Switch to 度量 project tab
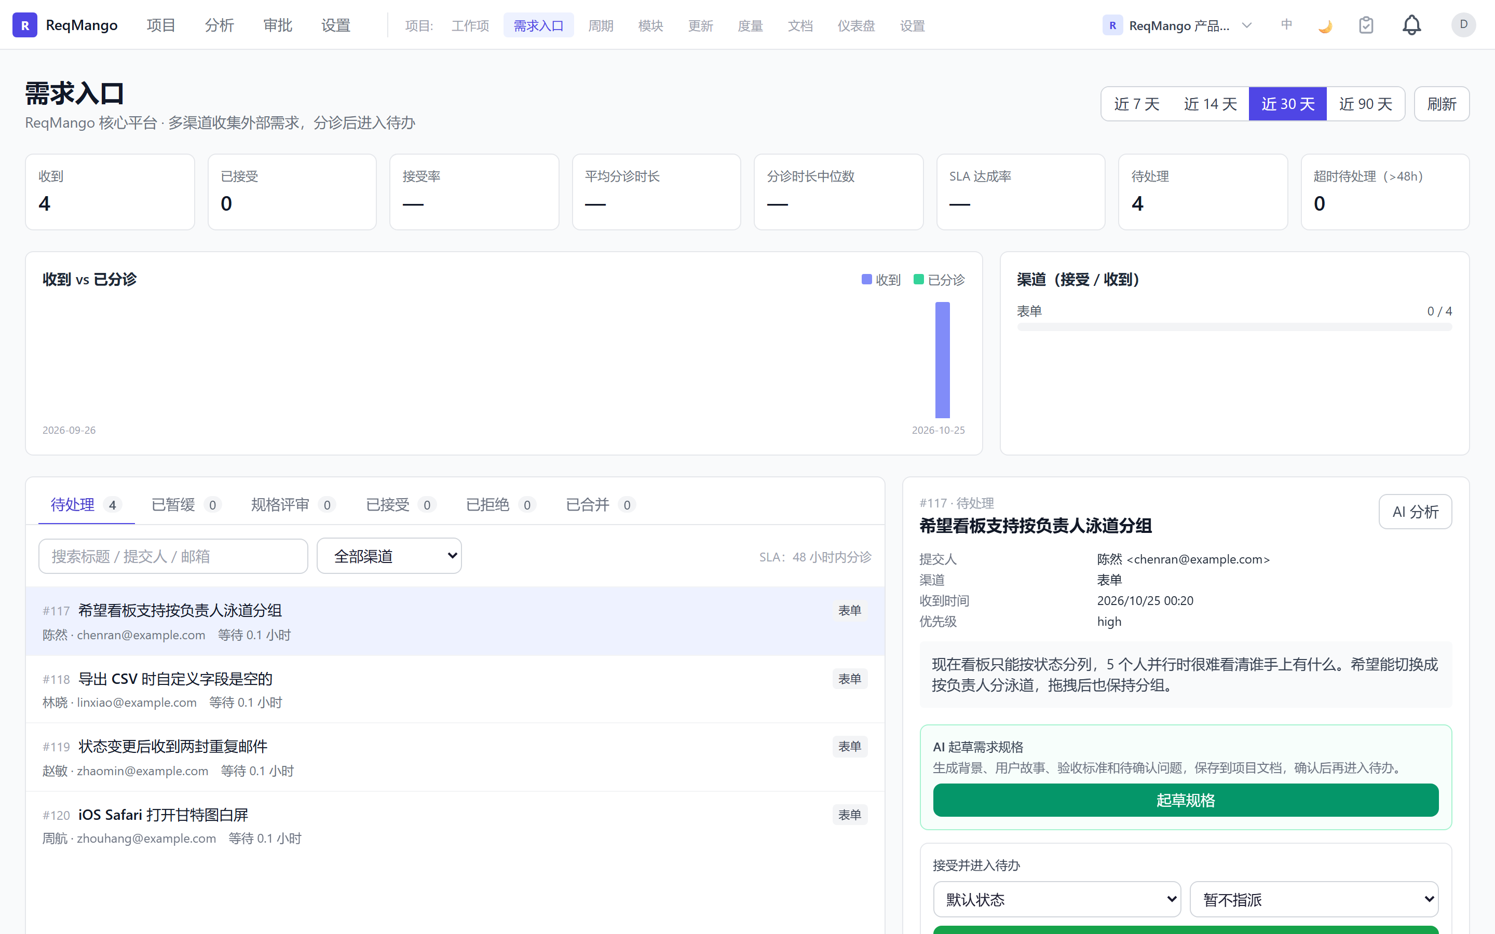The height and width of the screenshot is (934, 1495). [x=750, y=25]
